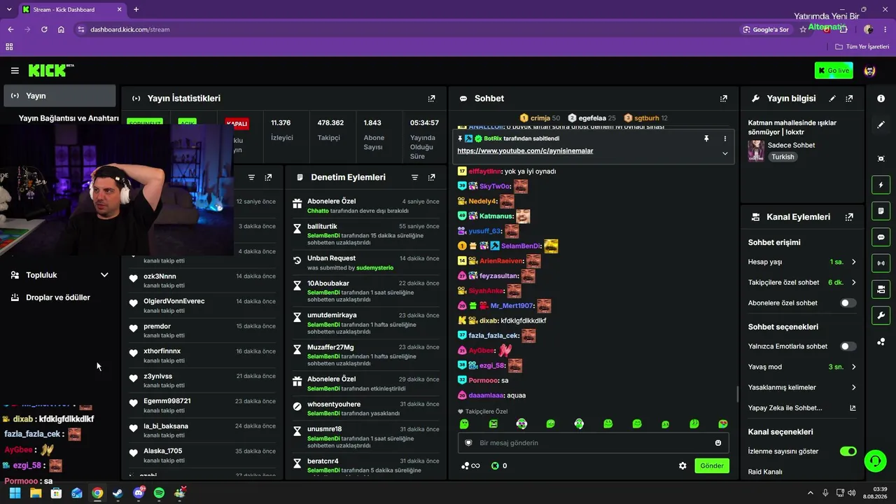Click the Sadece Sohbet category thumbnail

pos(756,150)
